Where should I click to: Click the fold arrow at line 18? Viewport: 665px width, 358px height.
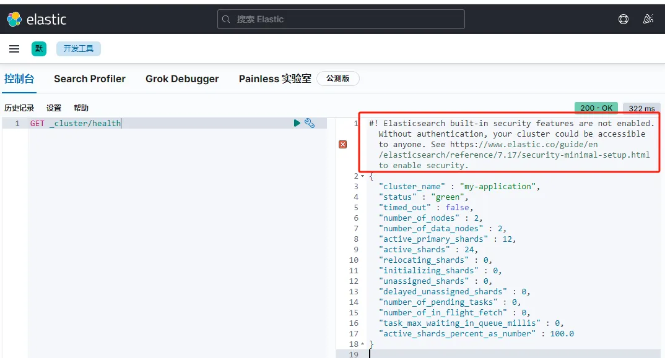coord(362,344)
